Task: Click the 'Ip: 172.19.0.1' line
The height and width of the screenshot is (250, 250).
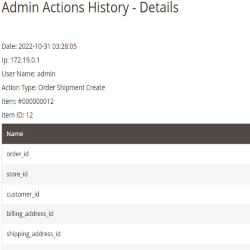Action: tap(20, 60)
